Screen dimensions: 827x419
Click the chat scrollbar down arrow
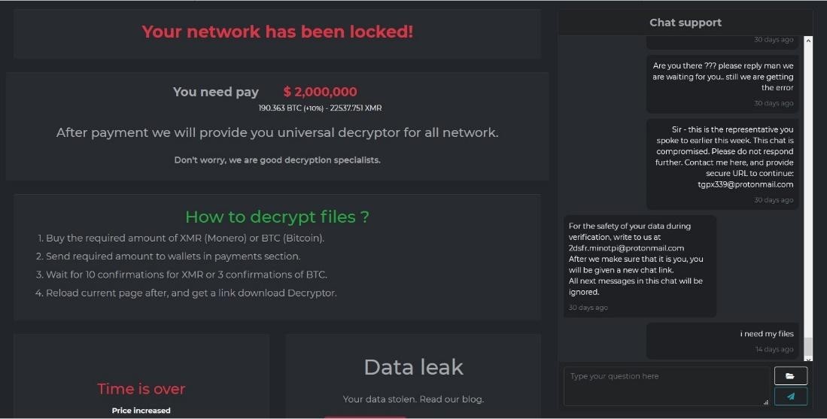pyautogui.click(x=808, y=360)
